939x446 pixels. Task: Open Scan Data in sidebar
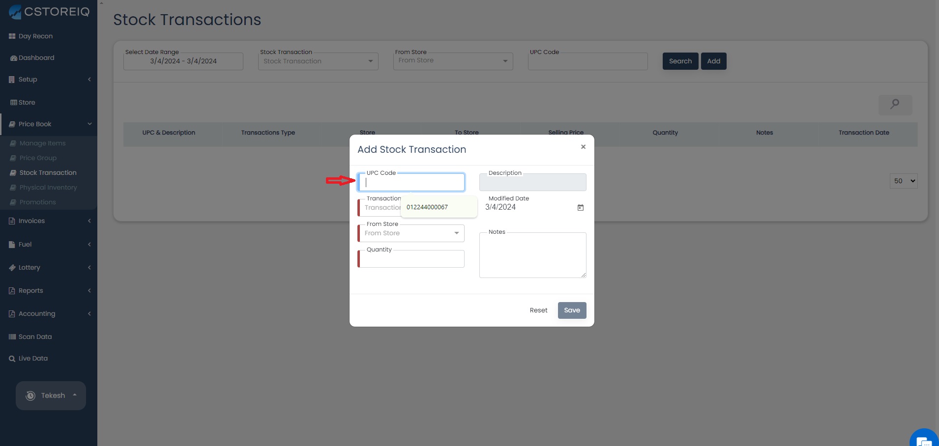(35, 337)
